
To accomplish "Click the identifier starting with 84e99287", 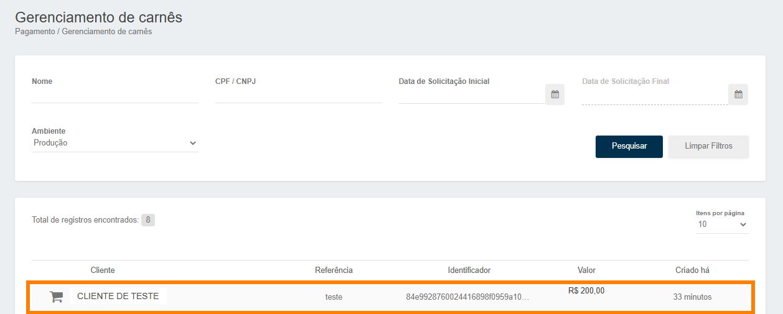I will coord(467,297).
